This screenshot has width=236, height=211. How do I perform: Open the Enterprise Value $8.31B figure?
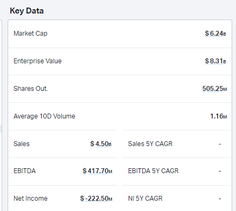215,61
